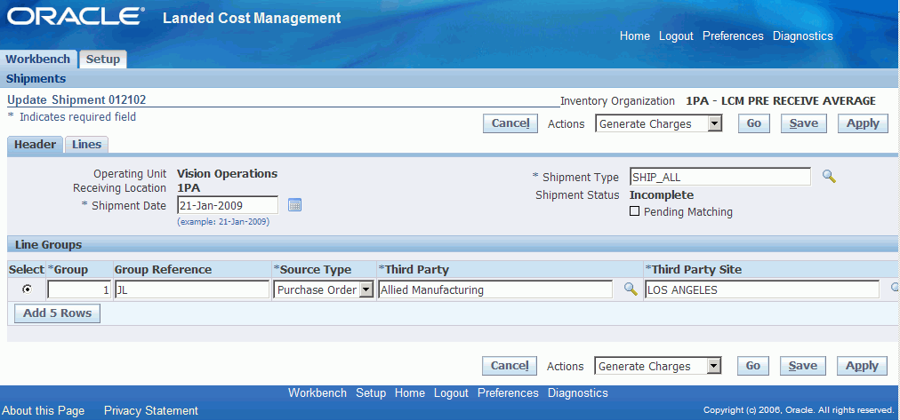Click the footer Preferences link
Screen dimensions: 900x420
coord(508,393)
